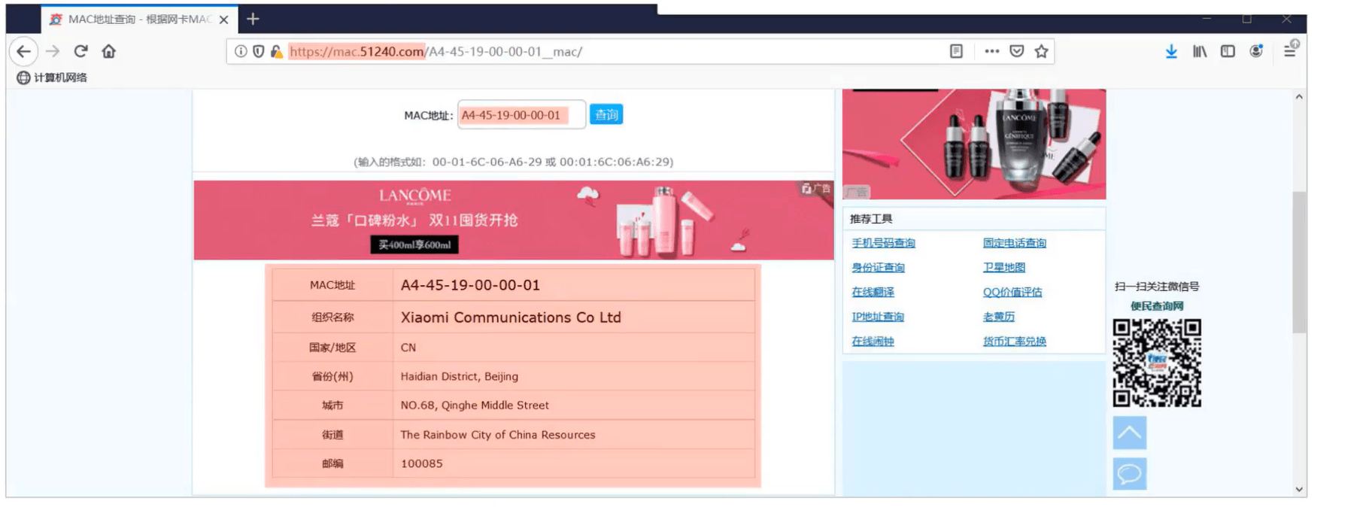
Task: Open the library menu
Action: pyautogui.click(x=1200, y=52)
